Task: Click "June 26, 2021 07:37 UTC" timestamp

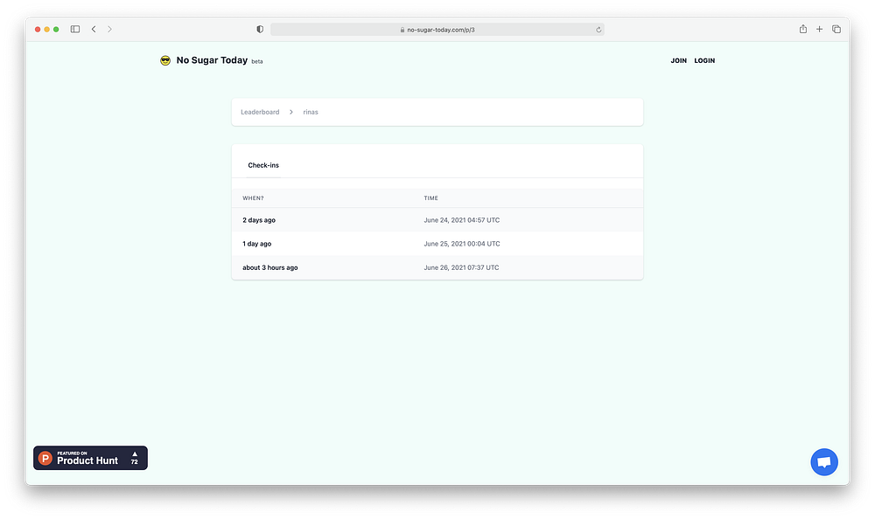Action: (x=461, y=267)
